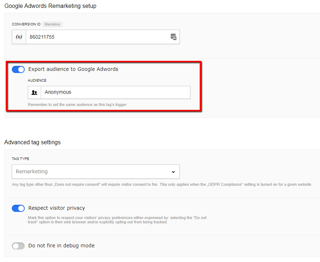320x262 pixels.
Task: Click the Respect visitor privacy label text
Action: pyautogui.click(x=57, y=208)
